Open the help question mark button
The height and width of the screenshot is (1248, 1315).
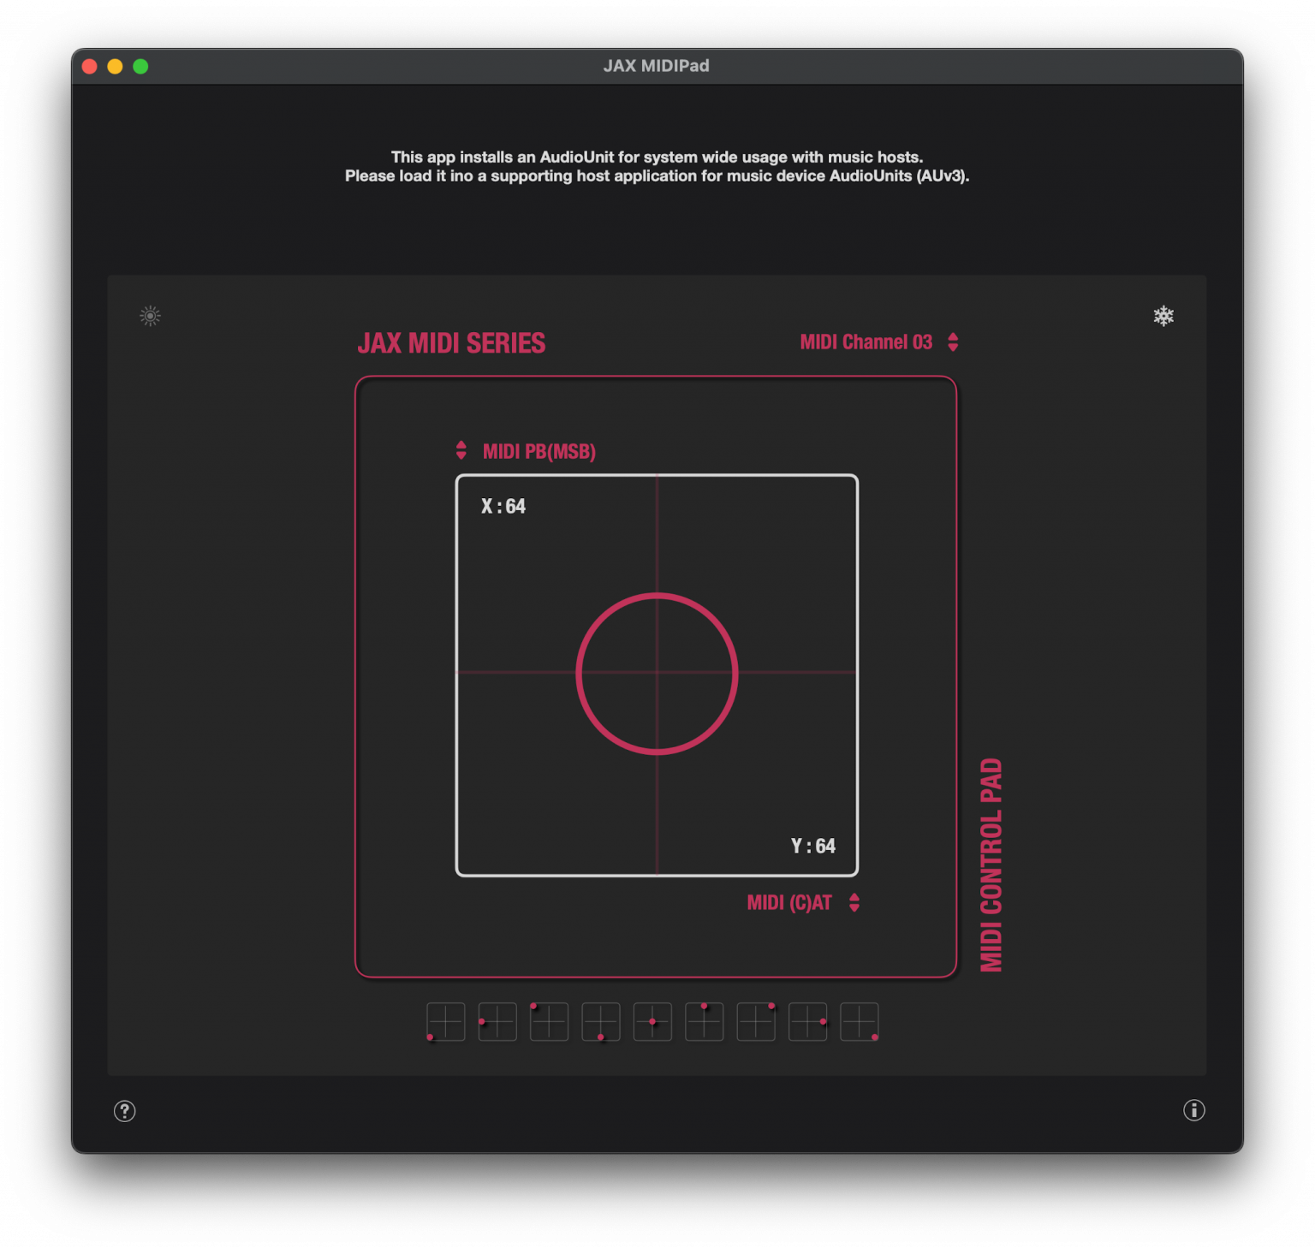pos(125,1111)
